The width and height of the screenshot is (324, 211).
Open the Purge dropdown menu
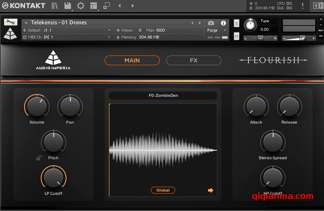pos(217,30)
